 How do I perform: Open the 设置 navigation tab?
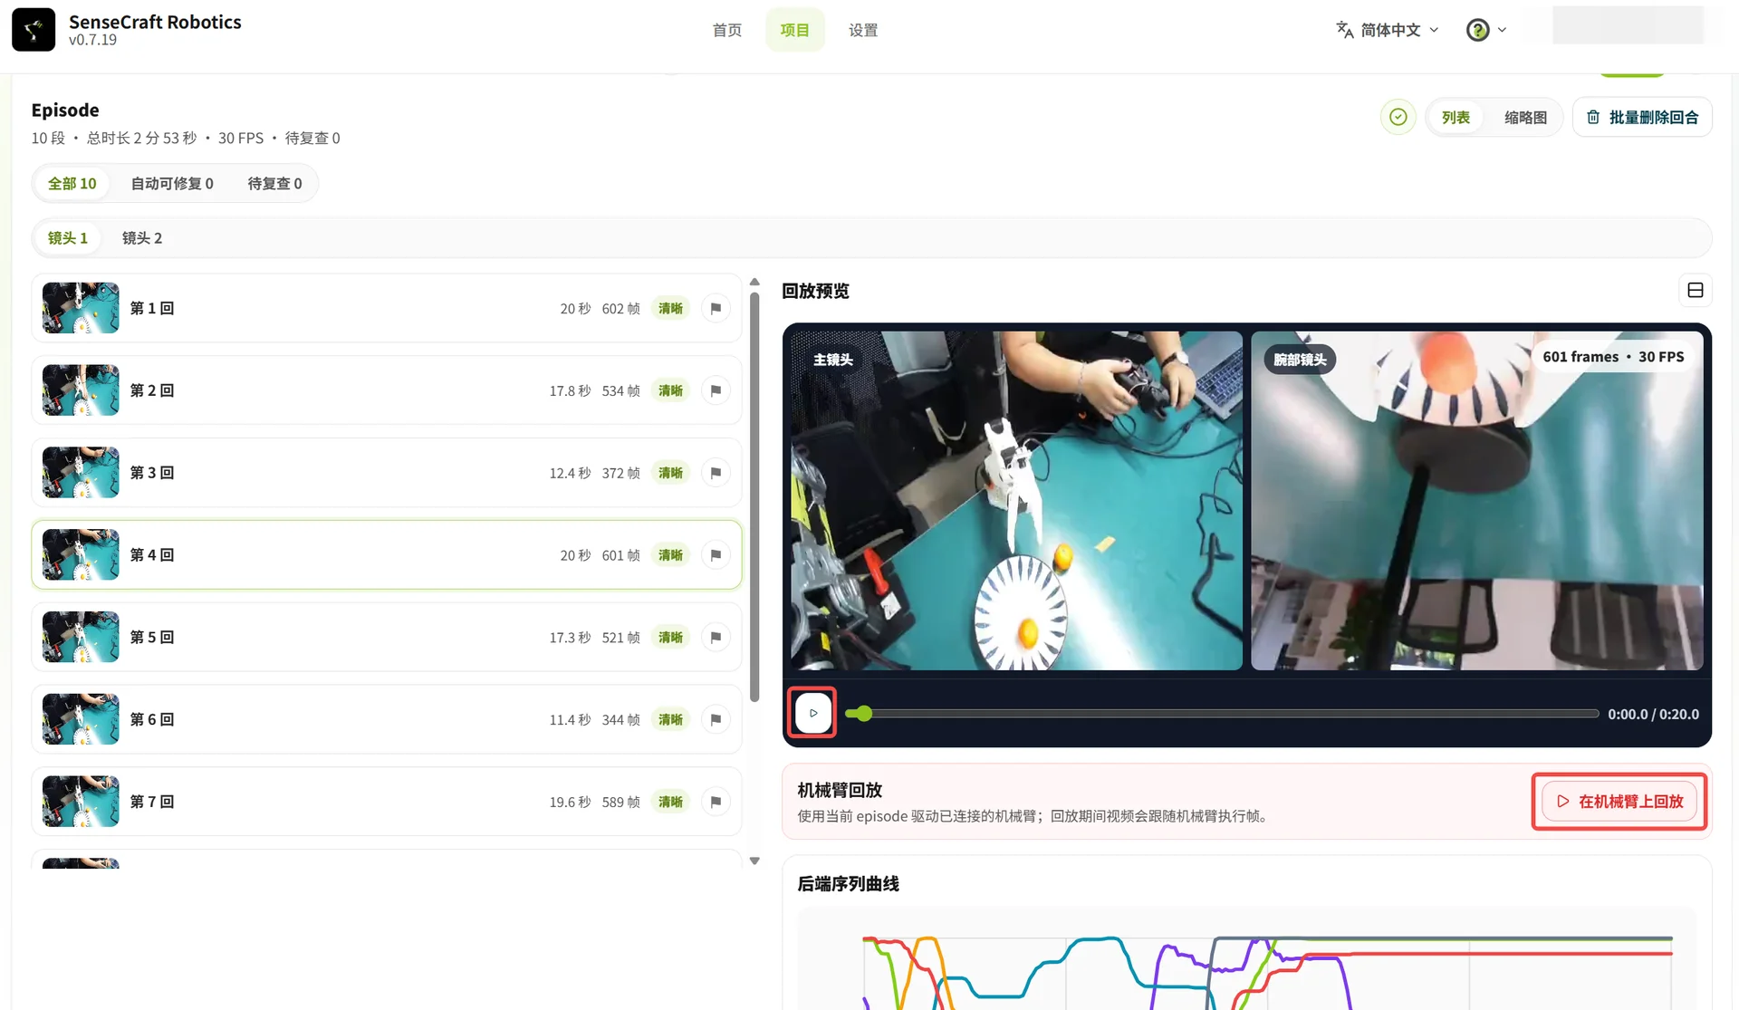[x=863, y=30]
